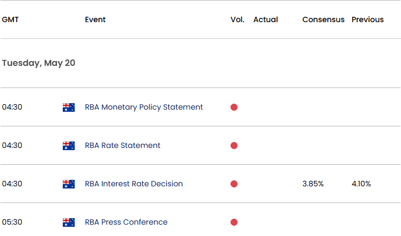The width and height of the screenshot is (401, 236).
Task: Open the RBA Interest Rate Decision event
Action: coord(134,184)
